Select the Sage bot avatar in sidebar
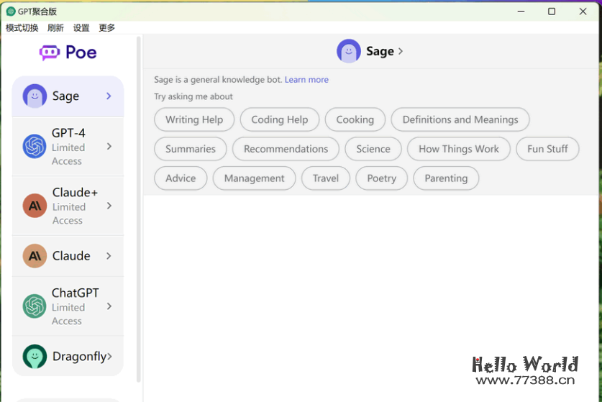Screen dimensions: 602x402 (35, 96)
